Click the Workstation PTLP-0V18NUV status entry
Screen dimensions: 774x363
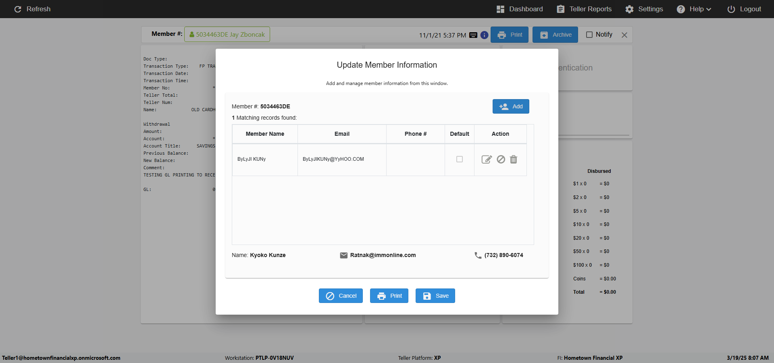tap(259, 358)
